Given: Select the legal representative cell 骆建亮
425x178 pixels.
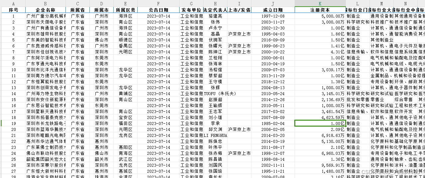Looking at the screenshot, I should tap(215, 16).
